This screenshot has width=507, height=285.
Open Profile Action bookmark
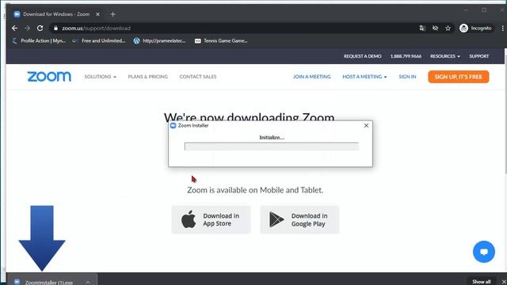pyautogui.click(x=39, y=40)
